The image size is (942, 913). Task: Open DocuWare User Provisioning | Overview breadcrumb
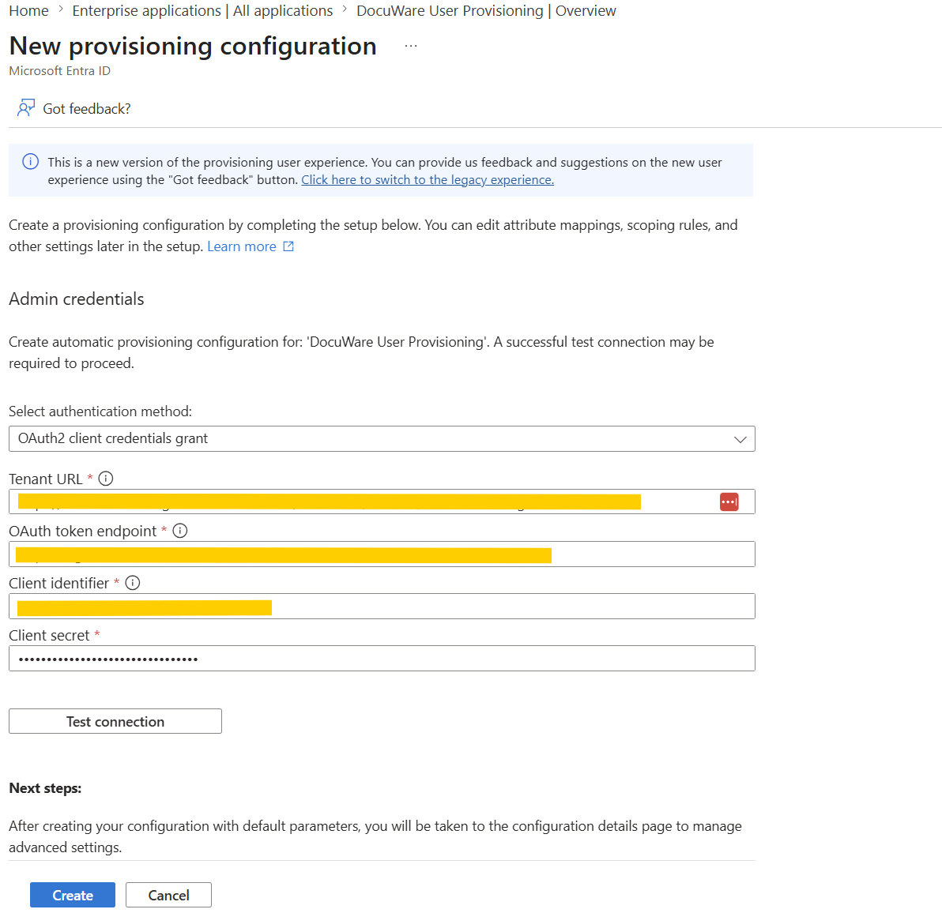(486, 11)
